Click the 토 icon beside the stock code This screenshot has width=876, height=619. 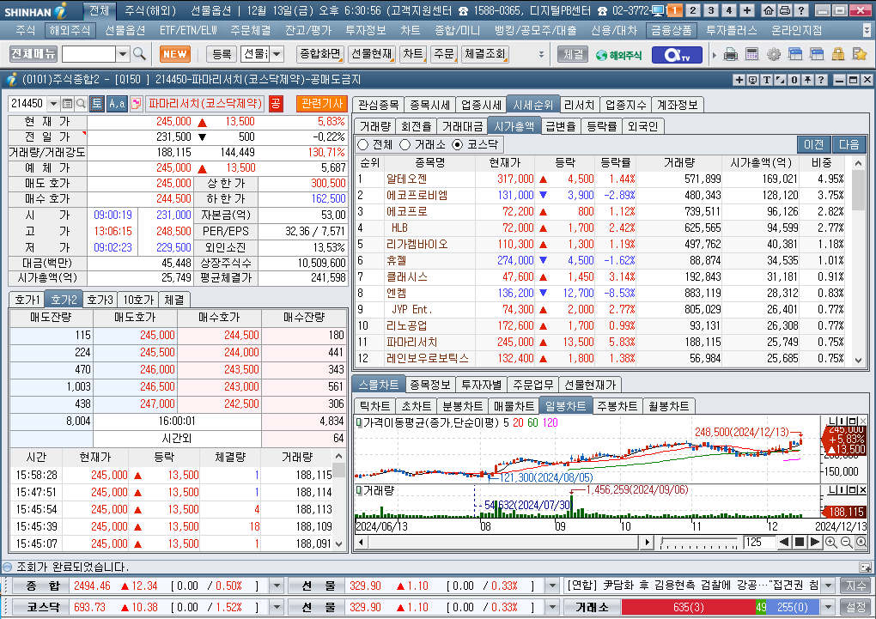[x=97, y=103]
